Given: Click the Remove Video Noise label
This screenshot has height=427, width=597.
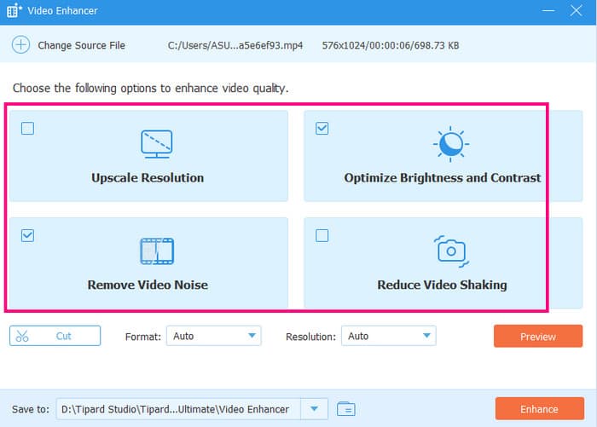Looking at the screenshot, I should click(148, 285).
